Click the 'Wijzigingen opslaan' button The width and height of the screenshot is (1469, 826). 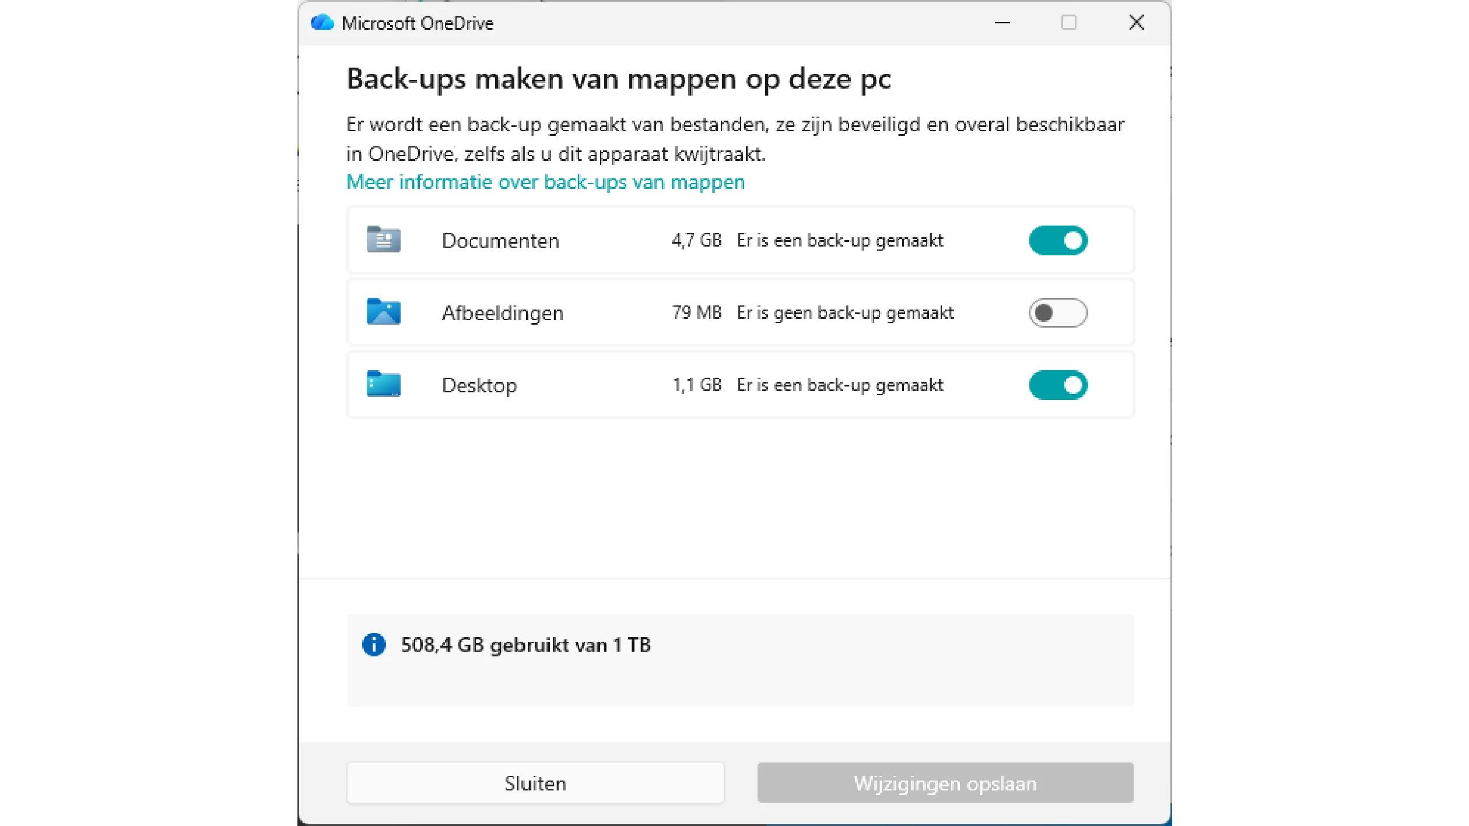click(x=945, y=783)
